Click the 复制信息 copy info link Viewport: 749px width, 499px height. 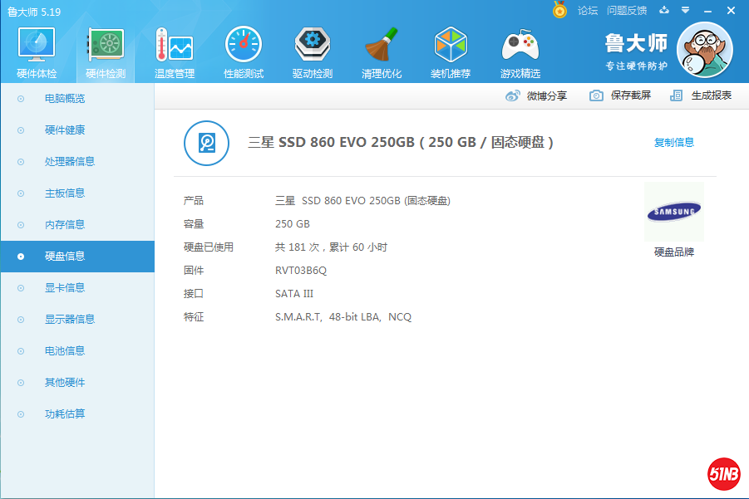point(673,143)
